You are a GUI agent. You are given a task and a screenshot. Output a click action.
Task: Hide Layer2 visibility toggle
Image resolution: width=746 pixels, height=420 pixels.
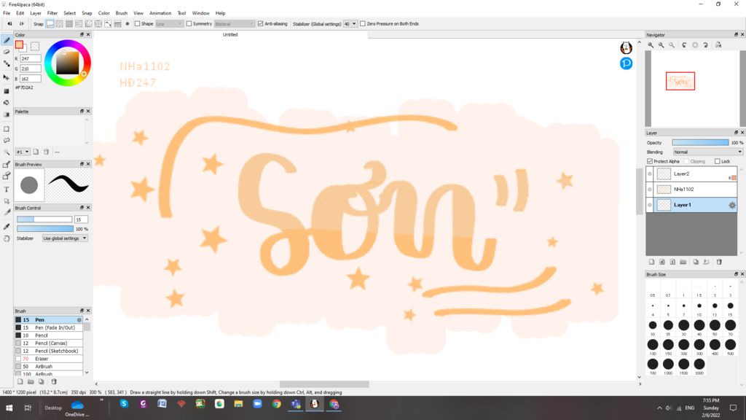pos(649,174)
